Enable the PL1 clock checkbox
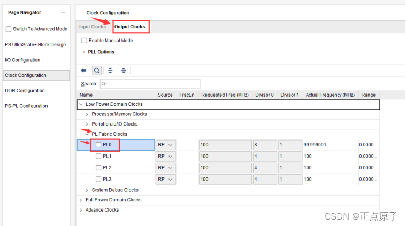 pyautogui.click(x=98, y=156)
